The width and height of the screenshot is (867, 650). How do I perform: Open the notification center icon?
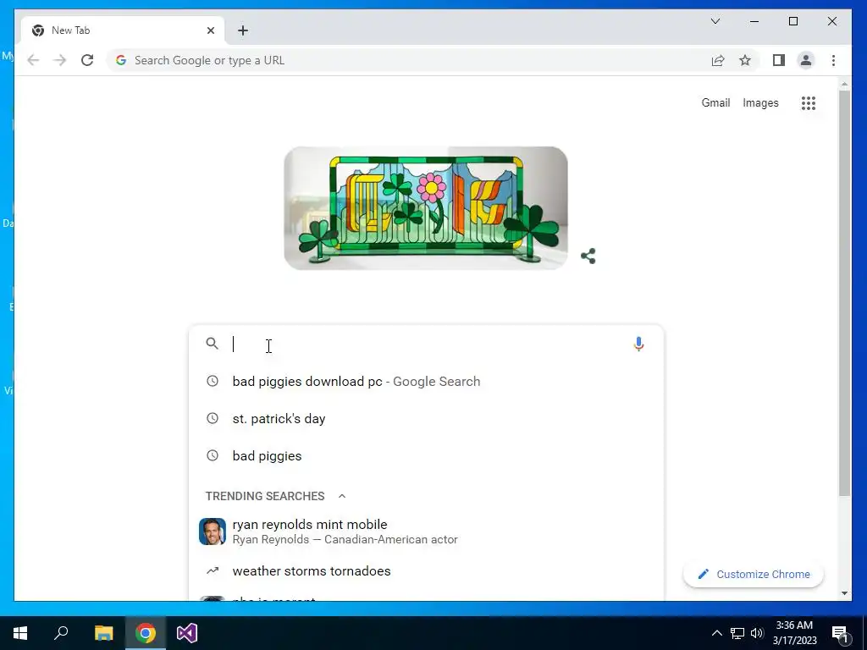coord(841,633)
